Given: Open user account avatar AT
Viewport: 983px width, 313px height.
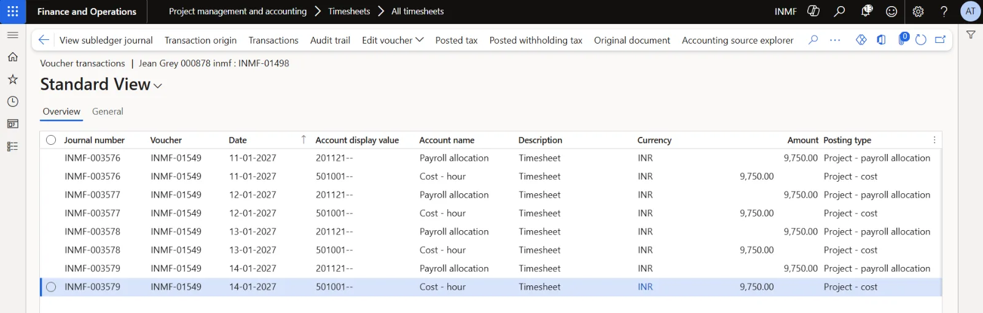Looking at the screenshot, I should pyautogui.click(x=970, y=11).
